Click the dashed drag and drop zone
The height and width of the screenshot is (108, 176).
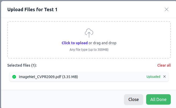point(89,40)
